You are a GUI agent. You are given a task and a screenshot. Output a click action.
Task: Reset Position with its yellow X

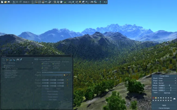68,80
